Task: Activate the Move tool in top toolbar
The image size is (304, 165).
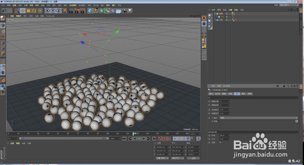Action: tap(23, 11)
